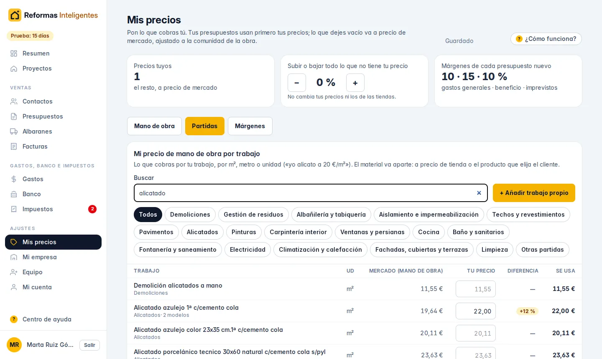602x359 pixels.
Task: Open Banco via its bank icon
Action: [14, 194]
